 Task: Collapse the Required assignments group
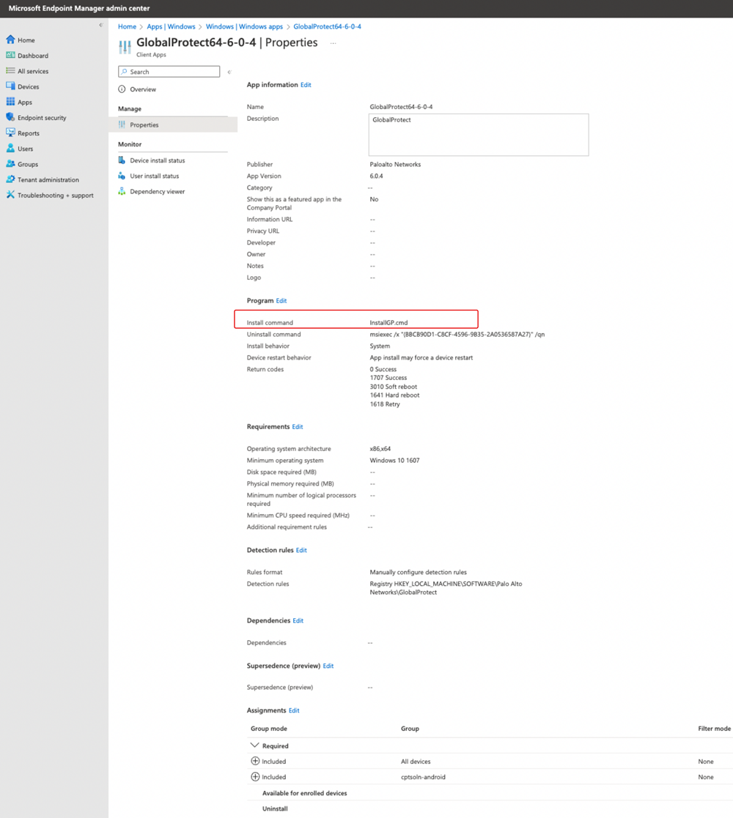click(x=254, y=745)
